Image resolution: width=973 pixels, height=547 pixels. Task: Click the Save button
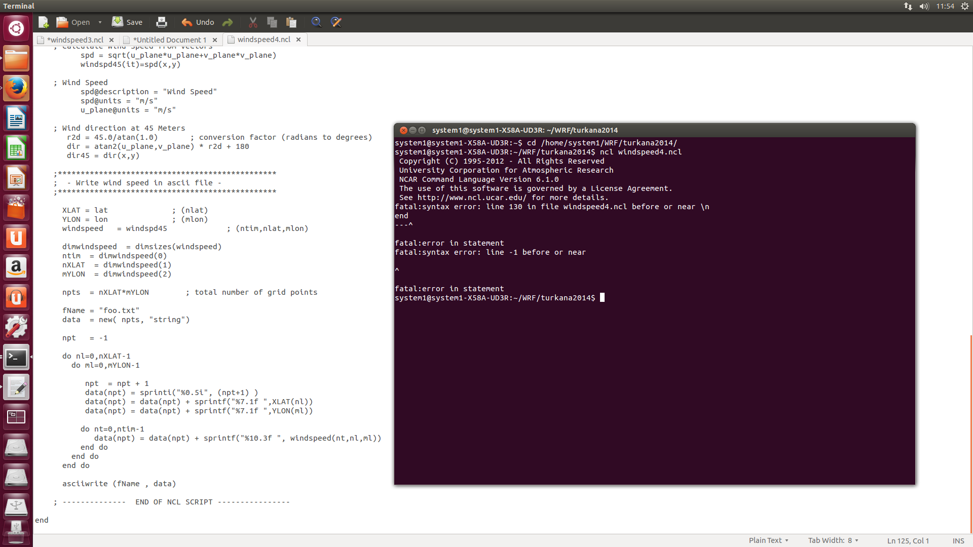tap(127, 22)
